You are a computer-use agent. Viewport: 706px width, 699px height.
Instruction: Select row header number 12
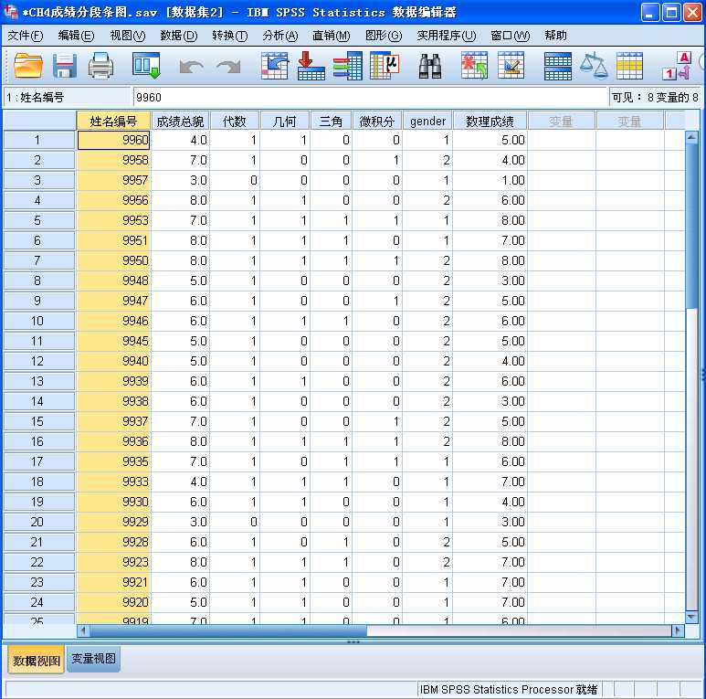[x=39, y=361]
